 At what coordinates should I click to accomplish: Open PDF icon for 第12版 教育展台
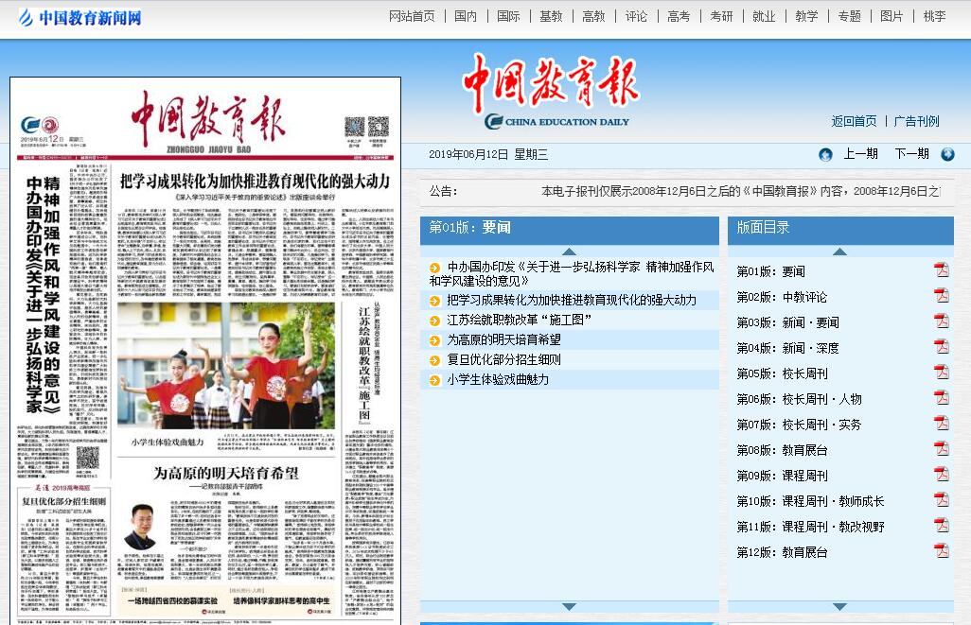tap(942, 550)
